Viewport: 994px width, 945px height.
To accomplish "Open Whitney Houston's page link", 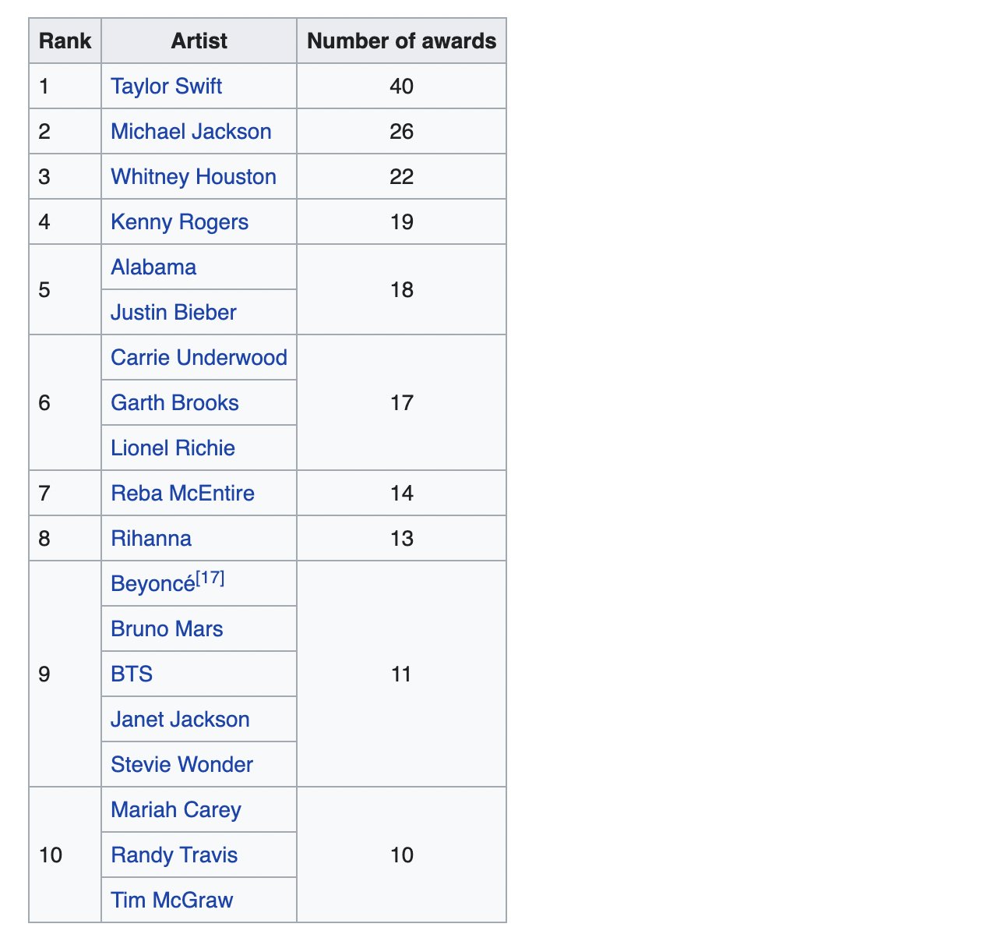I will tap(193, 177).
